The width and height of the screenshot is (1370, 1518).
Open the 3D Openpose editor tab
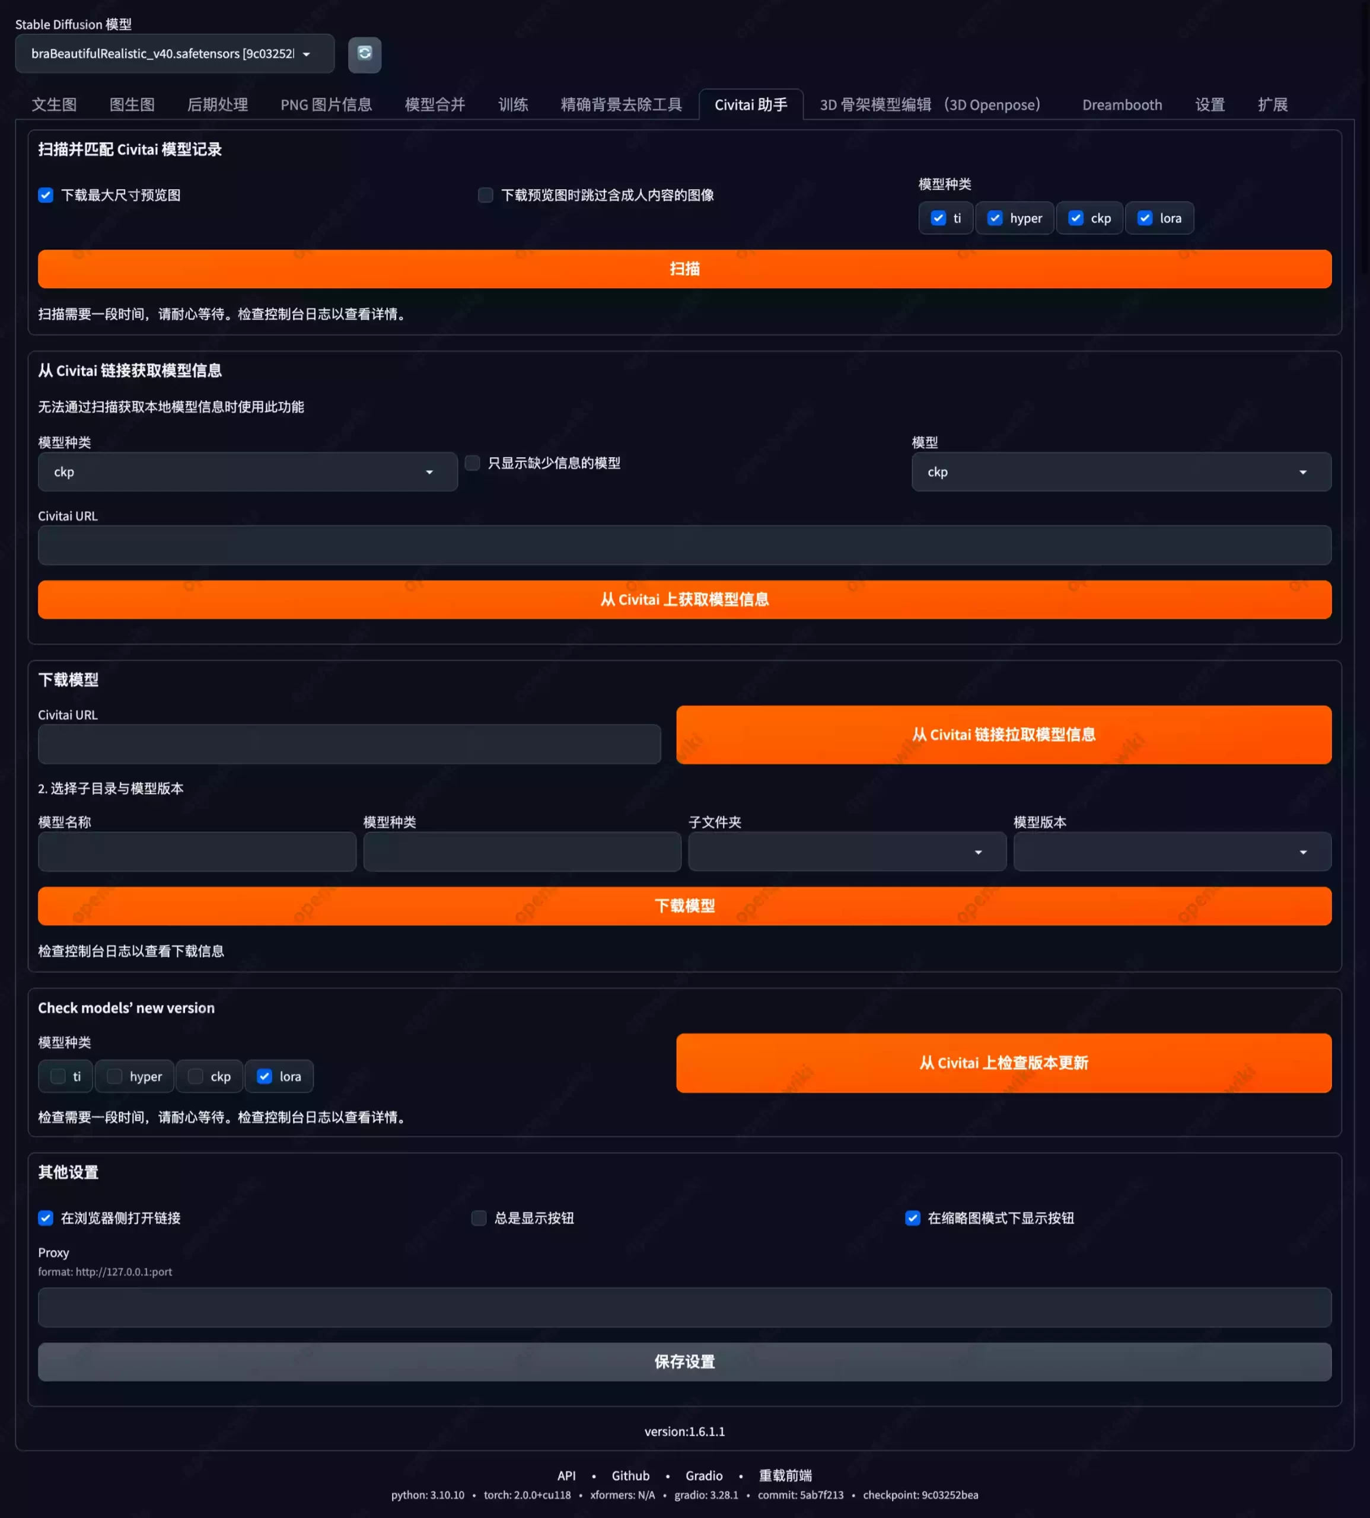tap(930, 104)
